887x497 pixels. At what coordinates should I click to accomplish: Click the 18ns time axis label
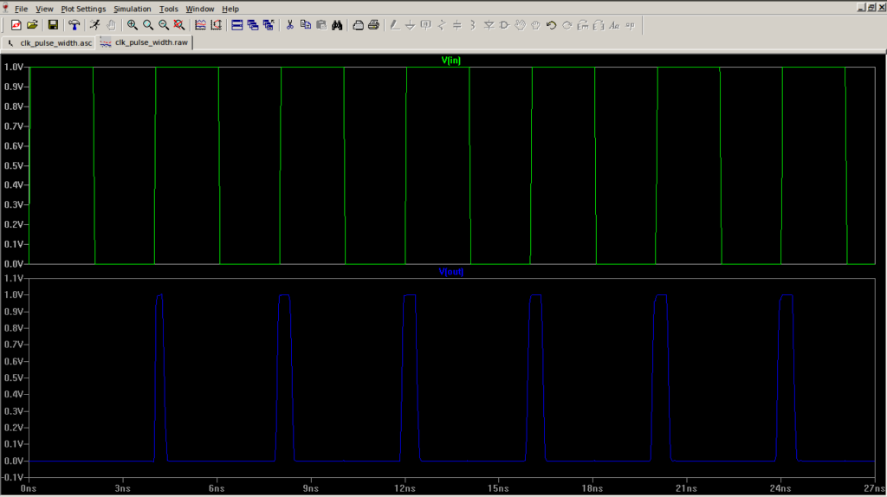tap(592, 488)
